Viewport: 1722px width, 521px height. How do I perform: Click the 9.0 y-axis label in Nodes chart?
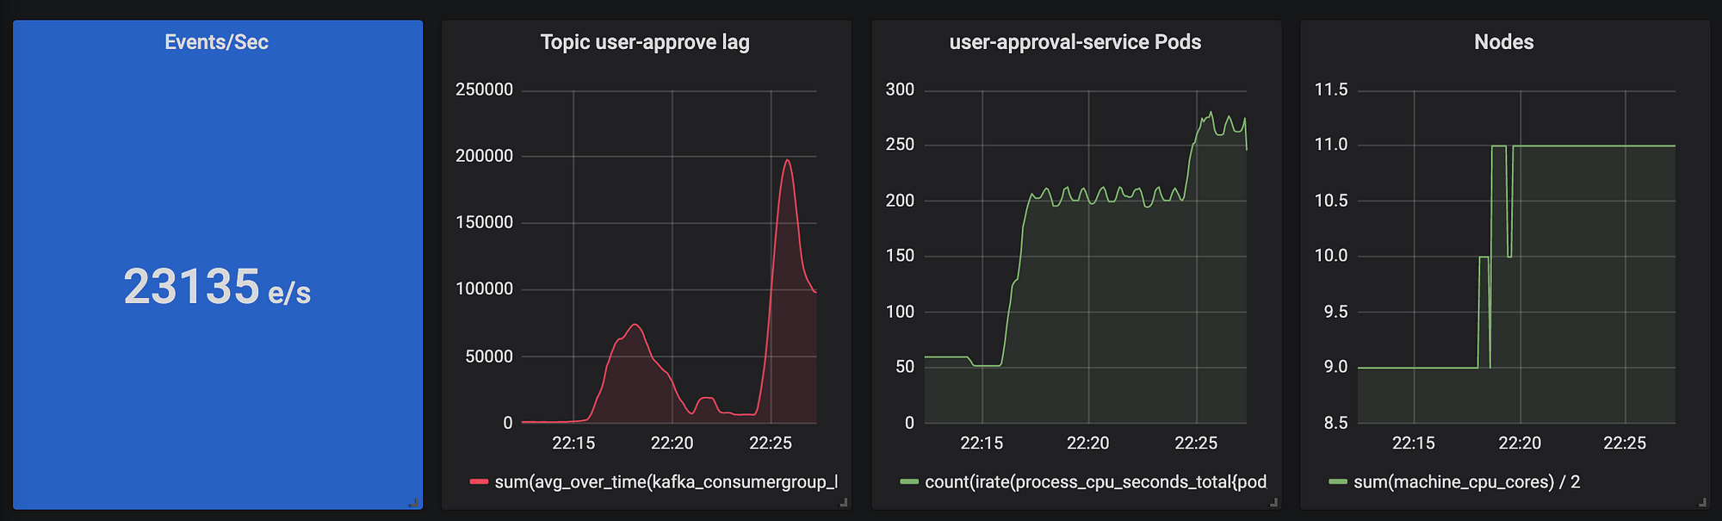click(1335, 367)
